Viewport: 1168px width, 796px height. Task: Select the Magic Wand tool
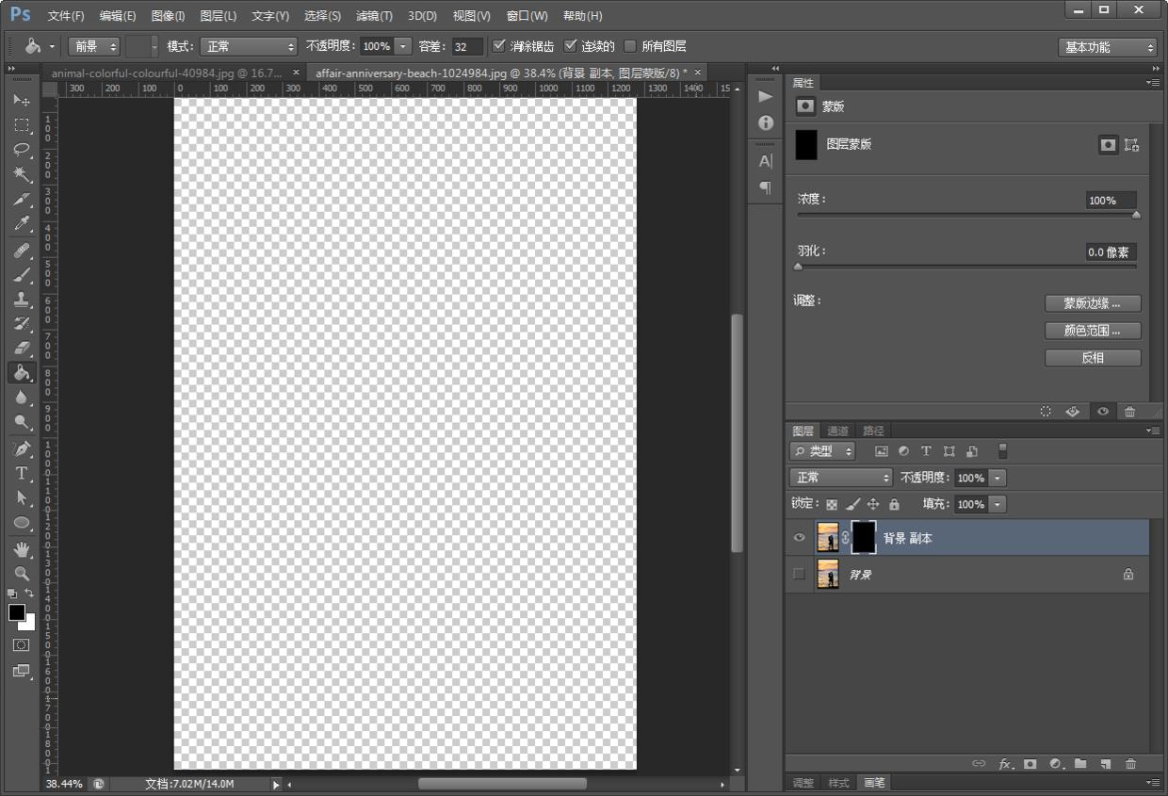tap(22, 174)
